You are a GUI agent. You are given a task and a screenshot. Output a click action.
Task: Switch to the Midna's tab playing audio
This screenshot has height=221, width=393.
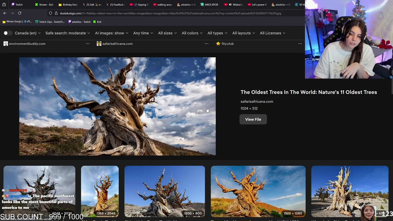[x=233, y=5]
